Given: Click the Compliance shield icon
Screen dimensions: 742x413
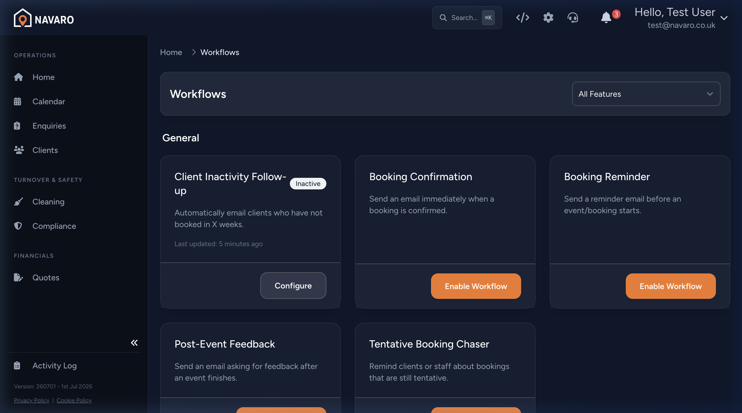Looking at the screenshot, I should (18, 226).
